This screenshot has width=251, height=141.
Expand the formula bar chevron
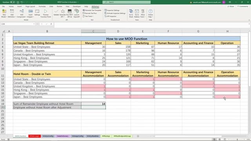tap(249, 24)
